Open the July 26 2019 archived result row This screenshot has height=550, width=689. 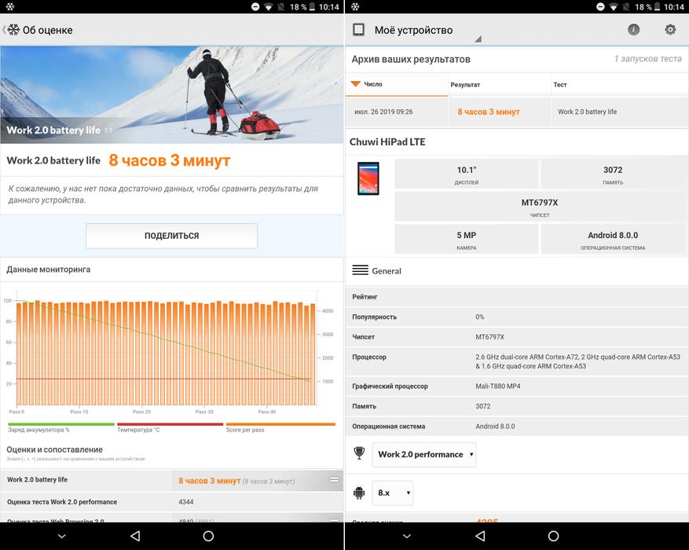[515, 112]
